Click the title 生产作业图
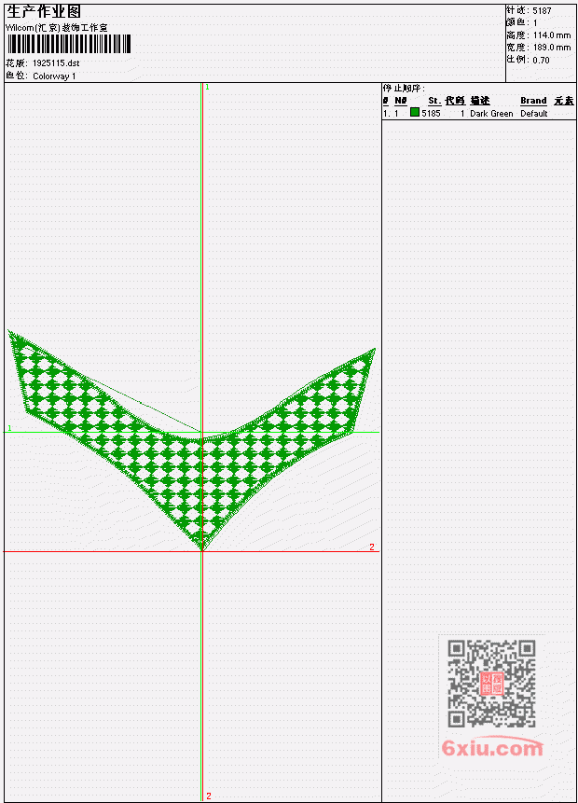578x803 pixels. pos(44,12)
